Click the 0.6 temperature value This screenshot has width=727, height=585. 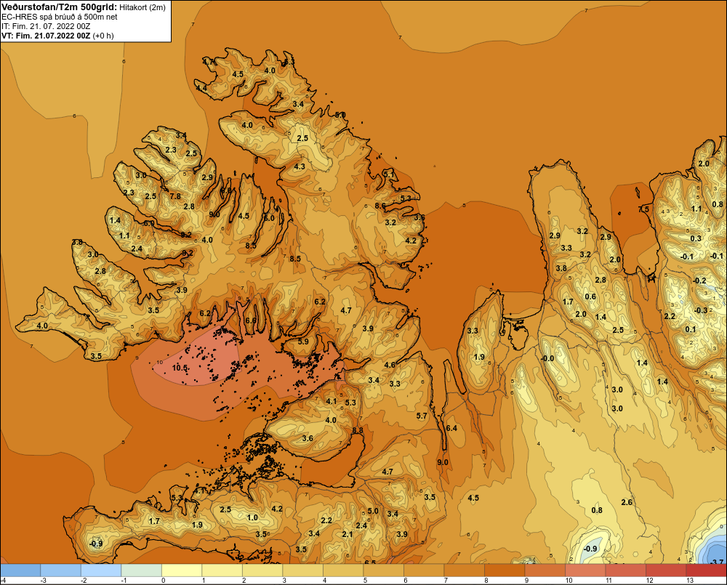pos(590,296)
